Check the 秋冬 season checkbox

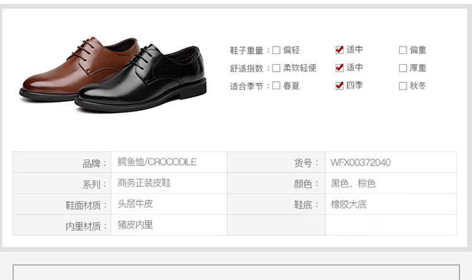[403, 86]
